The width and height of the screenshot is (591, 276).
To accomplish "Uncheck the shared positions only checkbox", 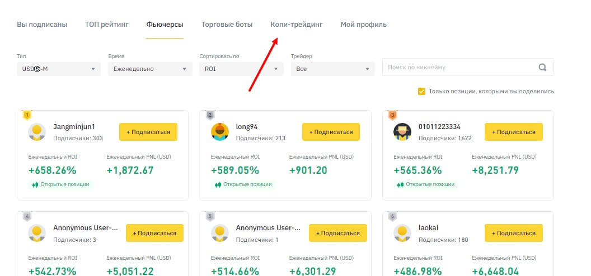I will pos(421,92).
